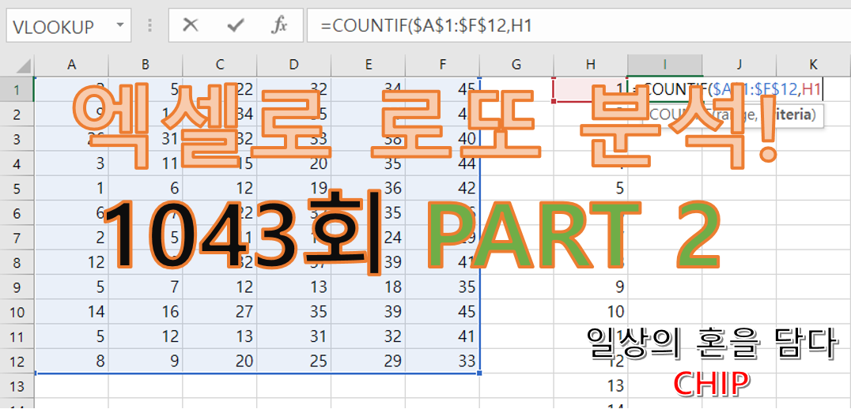Click cell E10 containing 39
Image resolution: width=851 pixels, height=409 pixels.
point(368,312)
